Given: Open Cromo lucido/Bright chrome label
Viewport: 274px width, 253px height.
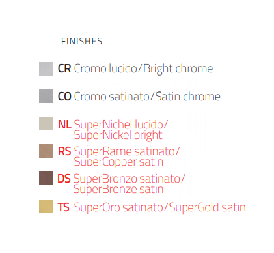Looking at the screenshot, I should coord(143,69).
